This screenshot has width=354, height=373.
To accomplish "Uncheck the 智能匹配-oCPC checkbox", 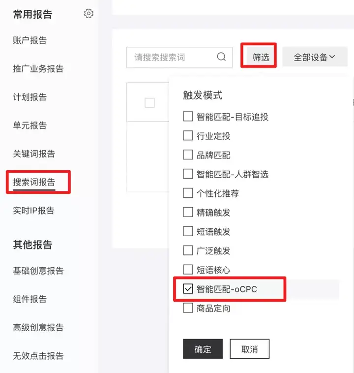I will pyautogui.click(x=188, y=289).
